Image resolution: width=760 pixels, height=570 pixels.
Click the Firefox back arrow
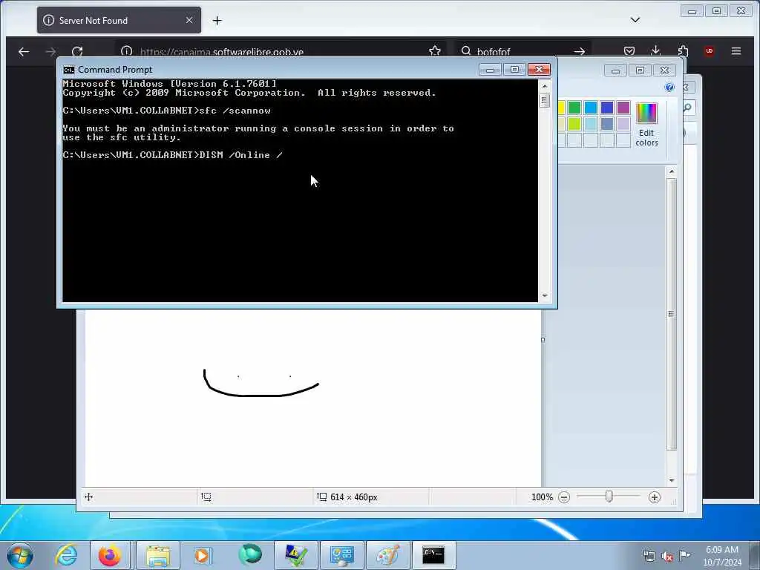point(23,51)
